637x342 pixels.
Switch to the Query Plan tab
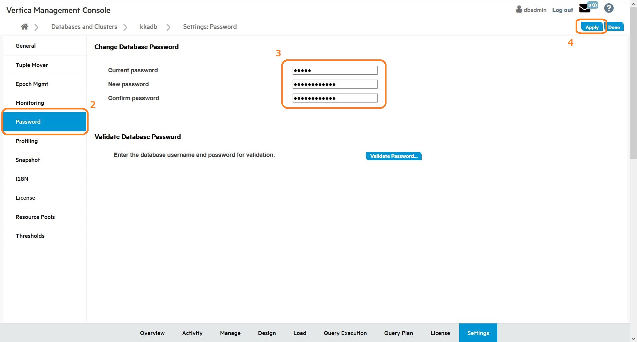tap(398, 333)
